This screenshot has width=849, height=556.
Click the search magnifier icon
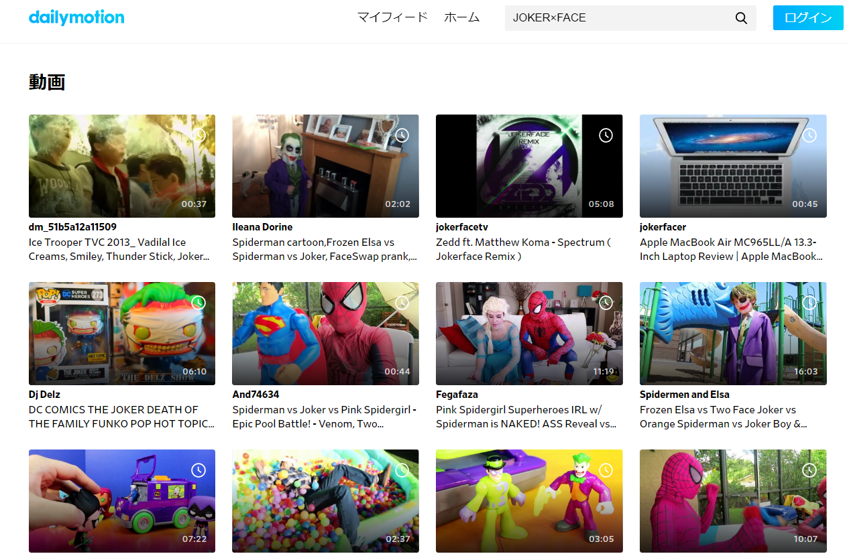click(741, 18)
